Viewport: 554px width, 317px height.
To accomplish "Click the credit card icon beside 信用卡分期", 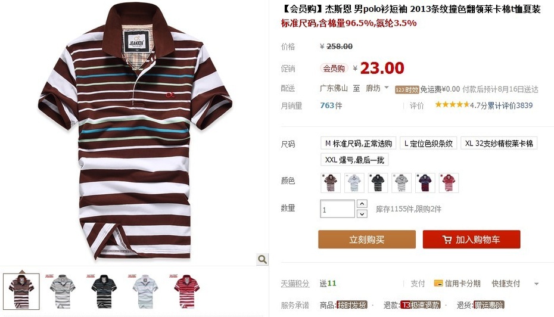I will coord(438,283).
